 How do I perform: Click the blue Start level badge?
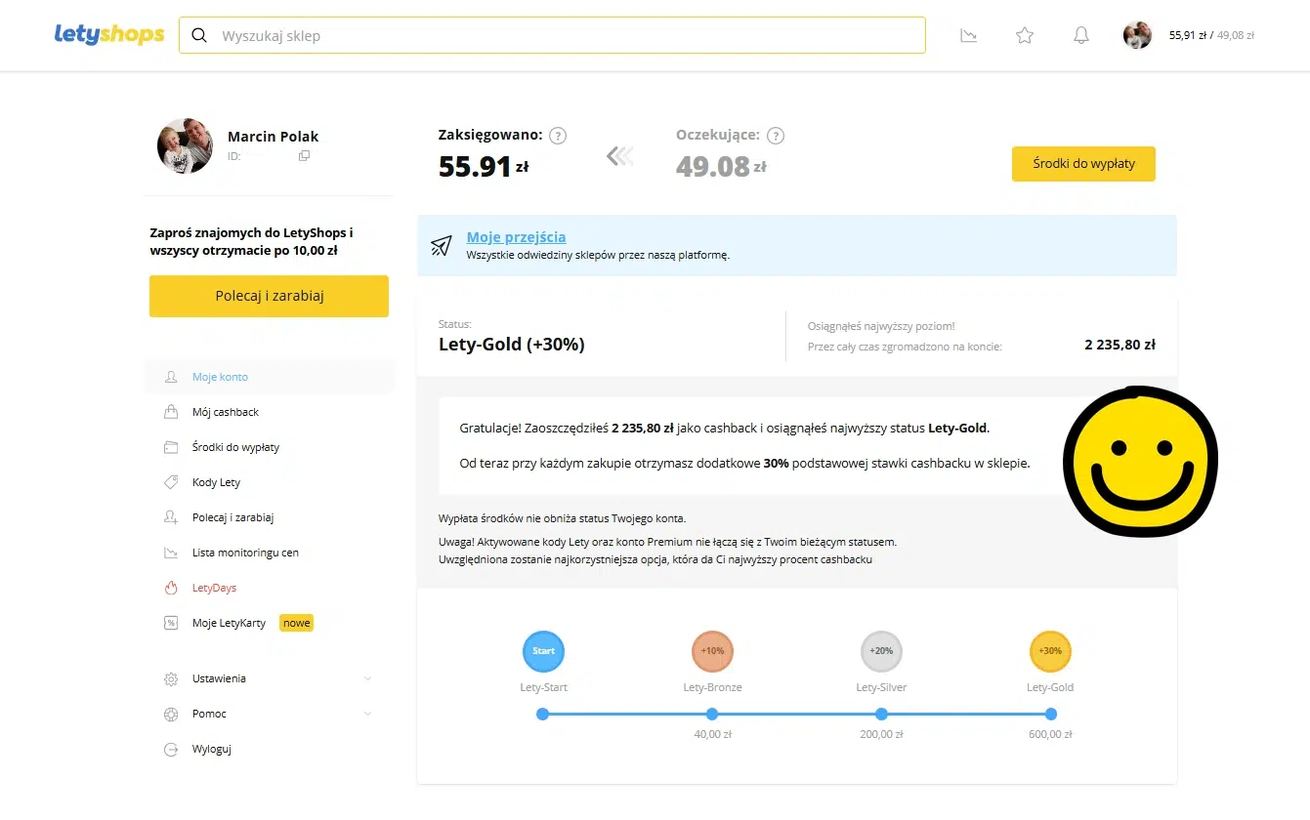click(x=543, y=651)
